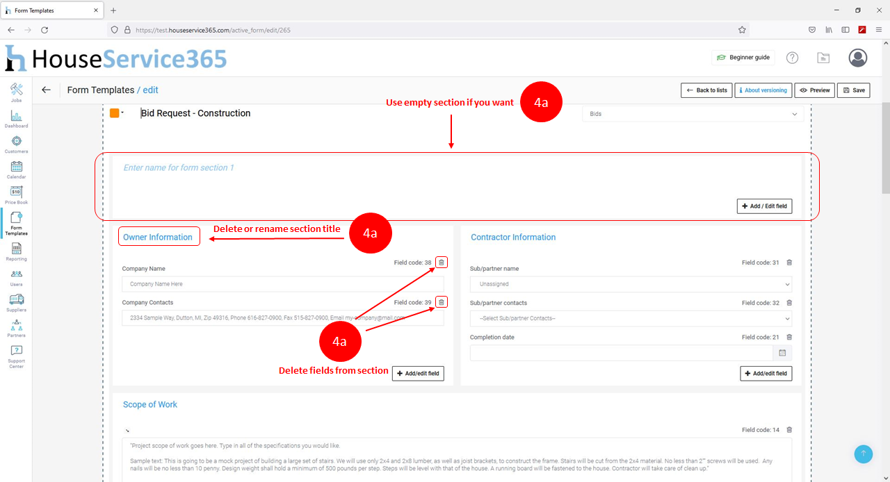
Task: Open the help question mark icon
Action: tap(792, 58)
